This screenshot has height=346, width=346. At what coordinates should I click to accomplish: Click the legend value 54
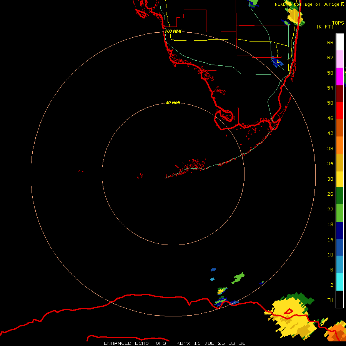330,88
